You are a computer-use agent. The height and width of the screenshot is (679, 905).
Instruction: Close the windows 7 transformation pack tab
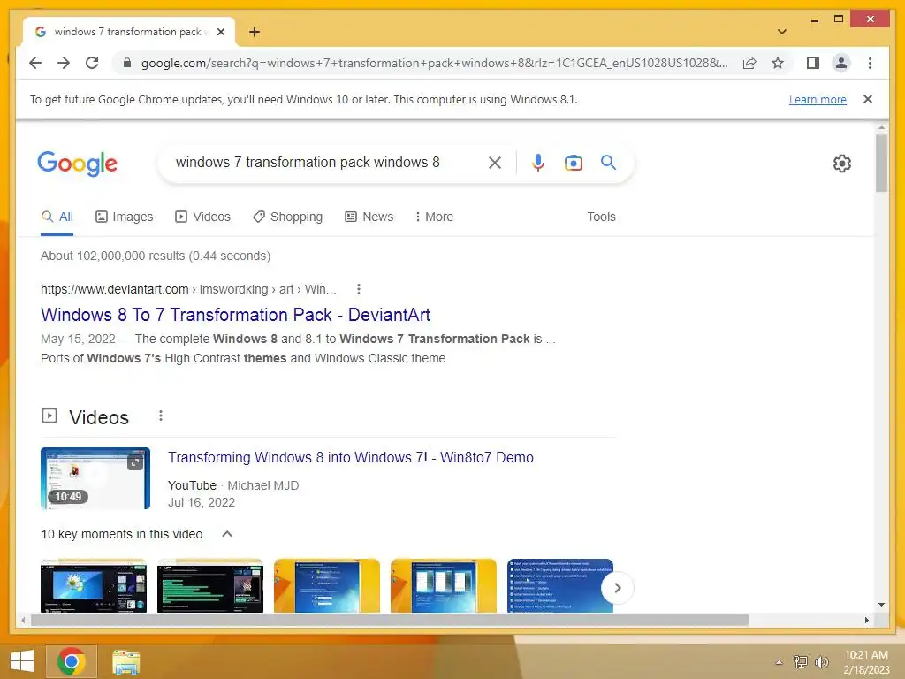tap(220, 32)
